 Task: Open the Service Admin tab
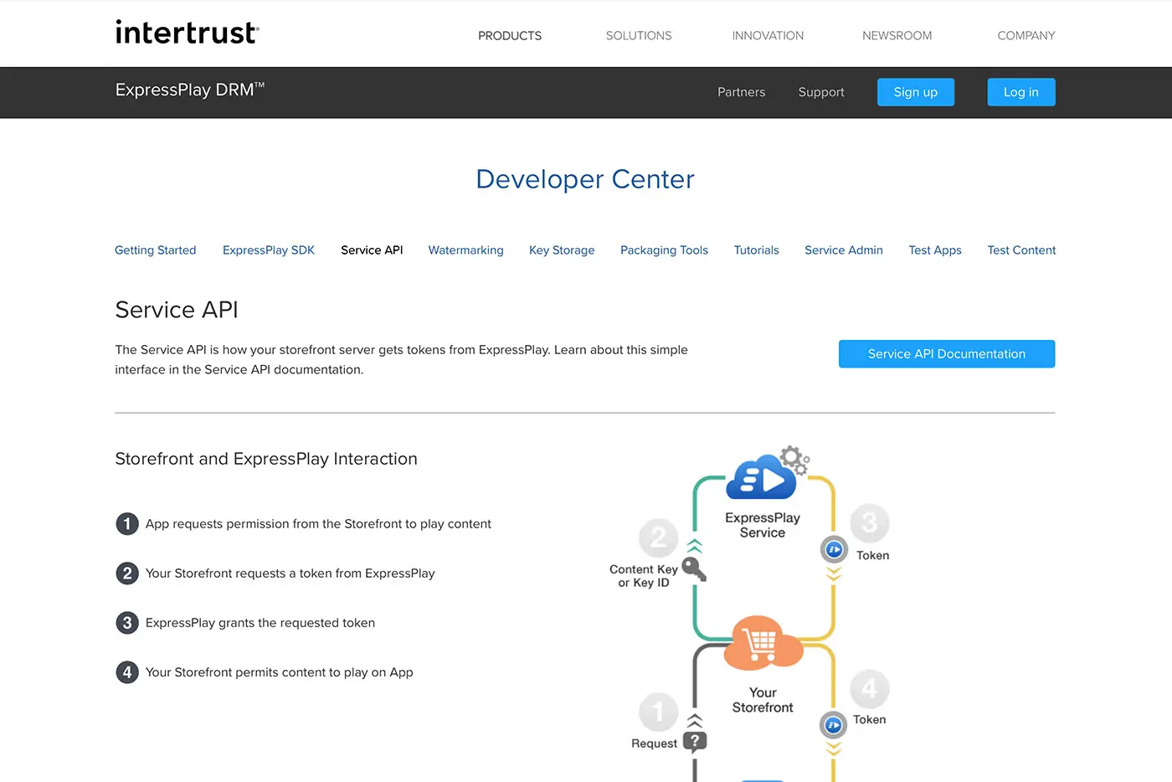tap(844, 250)
